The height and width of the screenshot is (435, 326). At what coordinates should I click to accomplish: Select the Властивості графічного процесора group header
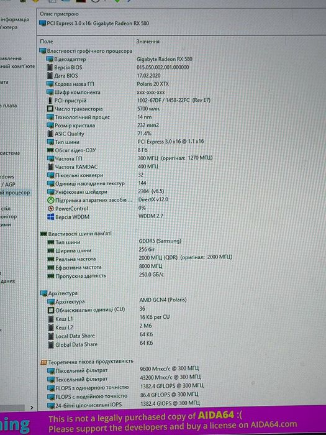(86, 51)
